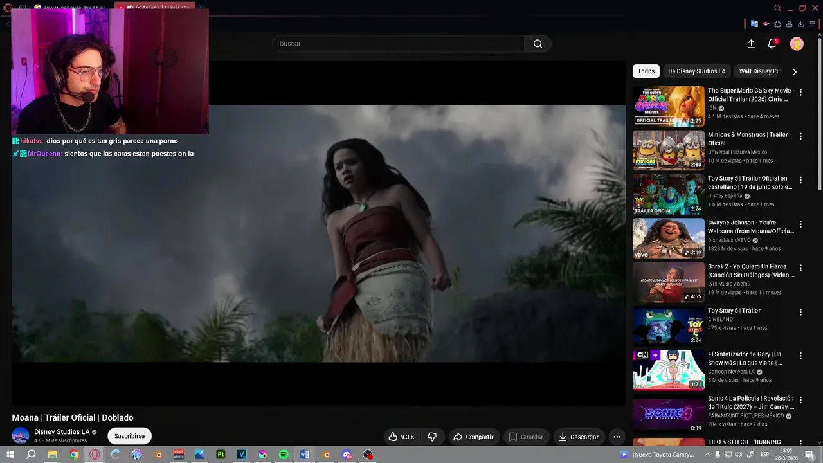Open Discord from the taskbar
The width and height of the screenshot is (823, 463).
[x=347, y=455]
